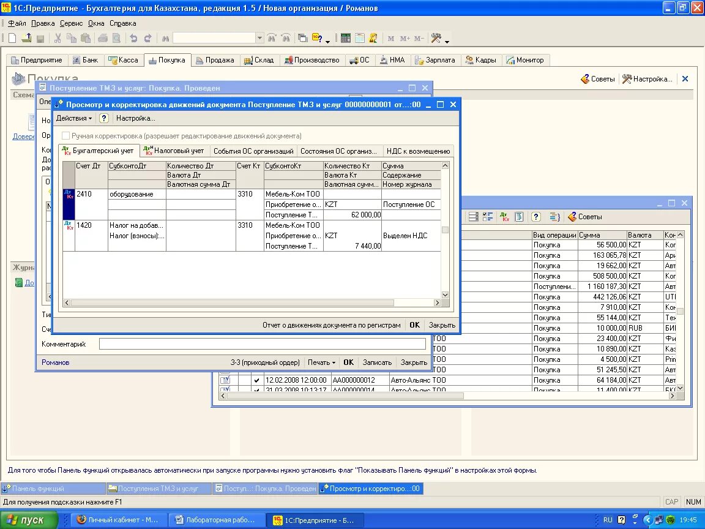This screenshot has height=529, width=705.
Task: Select the 62 000,00 amount cell
Action: point(352,214)
